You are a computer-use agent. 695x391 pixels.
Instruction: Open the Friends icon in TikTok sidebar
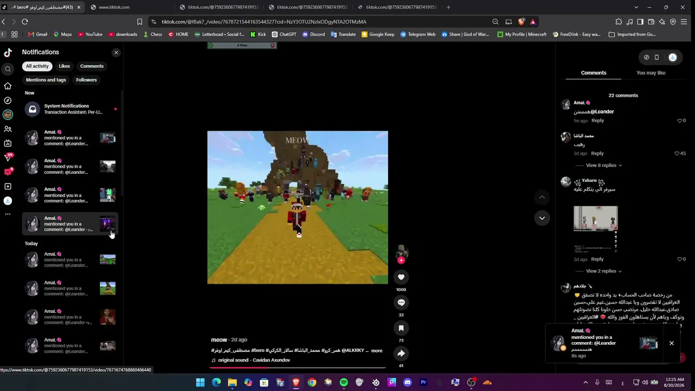click(x=8, y=129)
